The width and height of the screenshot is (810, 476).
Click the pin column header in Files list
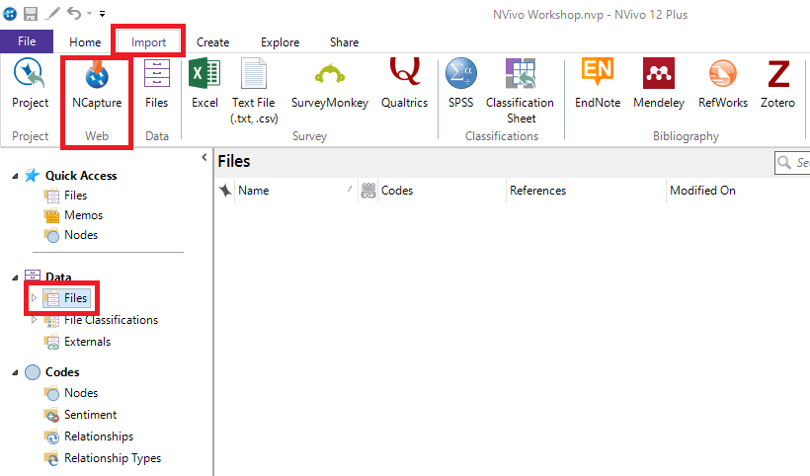(225, 191)
